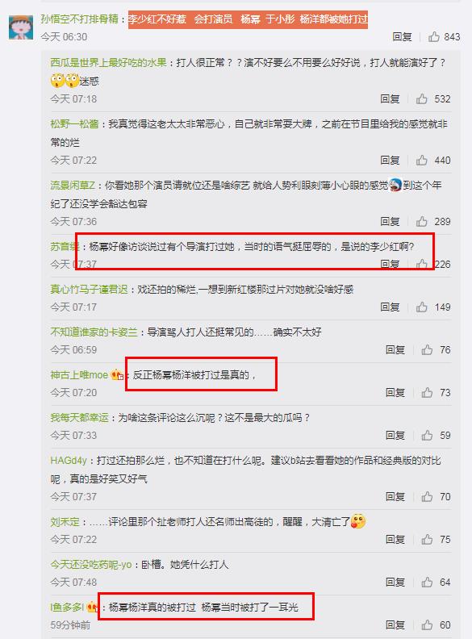The height and width of the screenshot is (639, 472).
Task: Reply to the top comment at 06:30
Action: tap(402, 37)
